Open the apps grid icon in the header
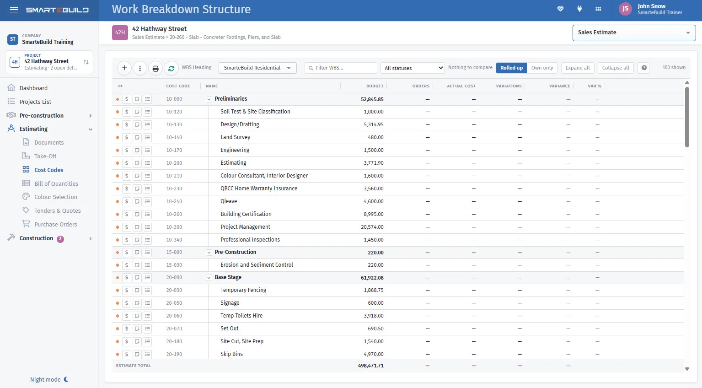 click(x=598, y=9)
